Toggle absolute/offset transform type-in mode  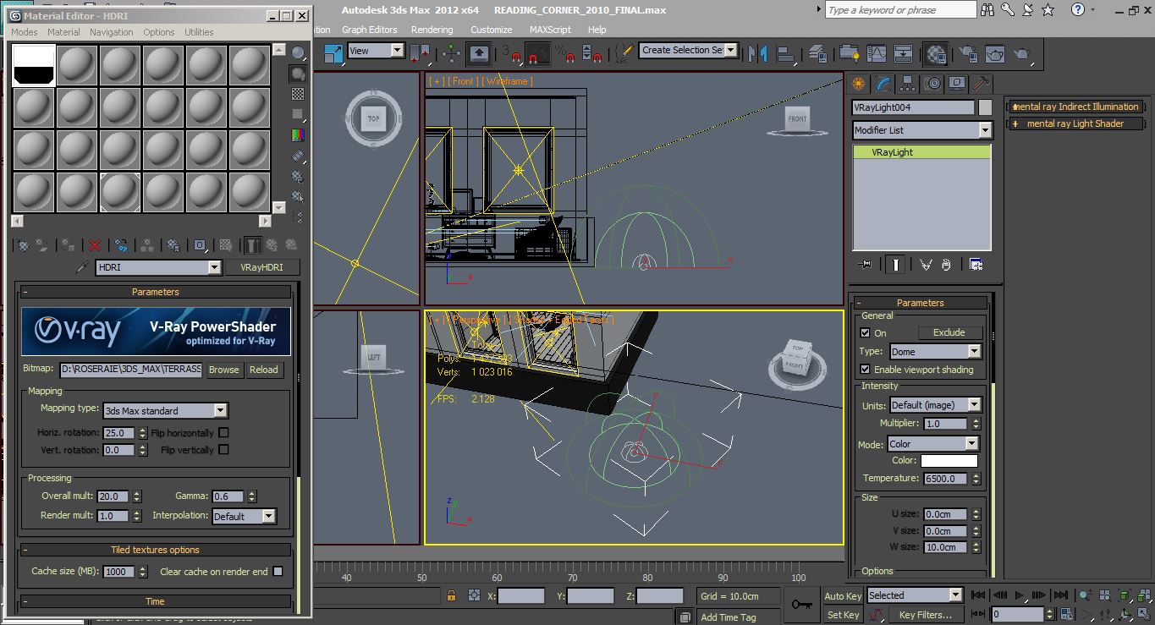pos(474,596)
